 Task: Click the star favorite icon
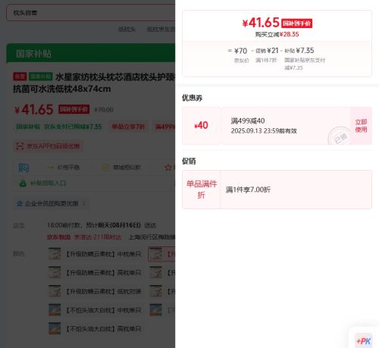[168, 168]
